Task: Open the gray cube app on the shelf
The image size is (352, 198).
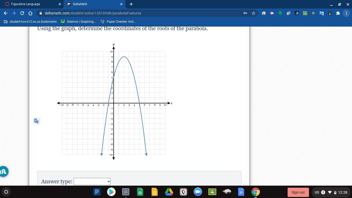Action: pos(126,192)
